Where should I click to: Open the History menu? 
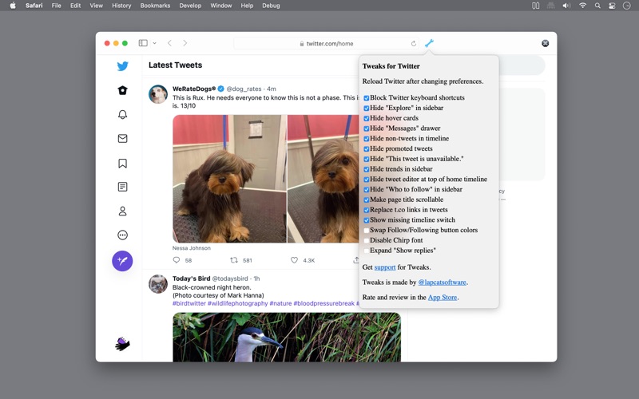(x=121, y=6)
